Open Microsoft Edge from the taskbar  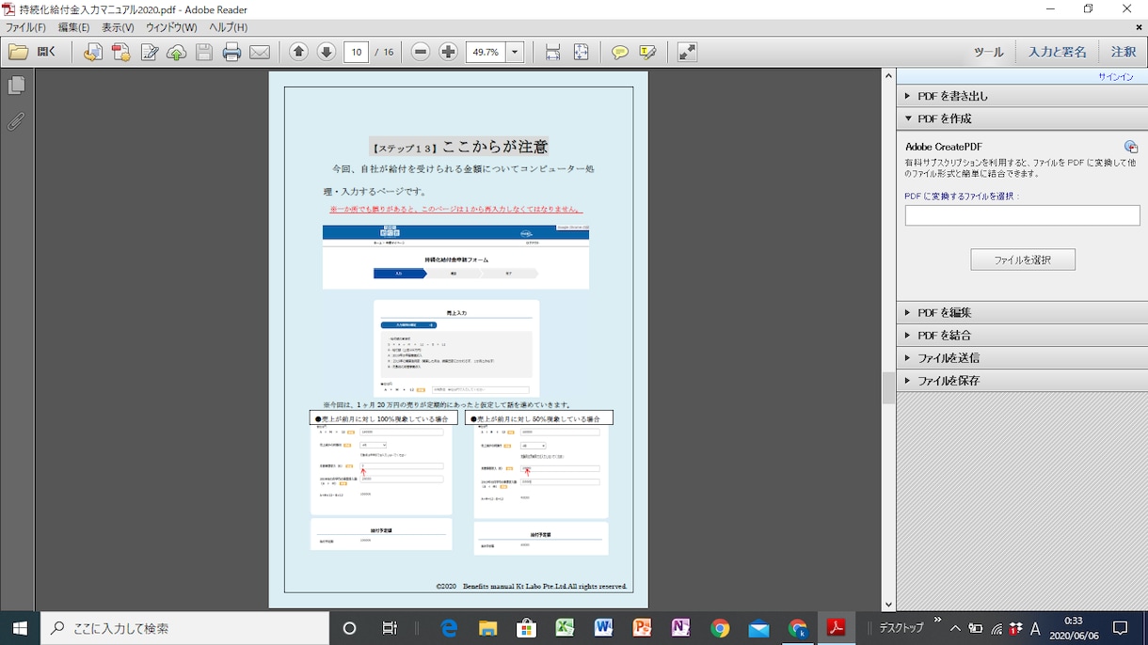(x=449, y=628)
